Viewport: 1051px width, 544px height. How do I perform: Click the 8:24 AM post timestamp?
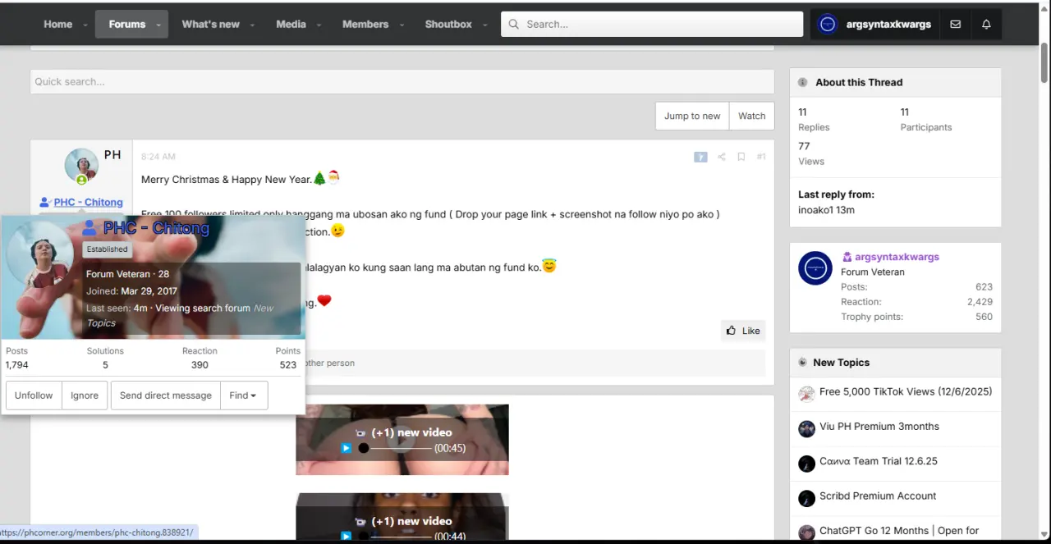[x=158, y=157]
